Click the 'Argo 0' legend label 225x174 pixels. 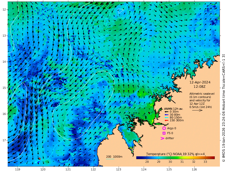[172, 128]
